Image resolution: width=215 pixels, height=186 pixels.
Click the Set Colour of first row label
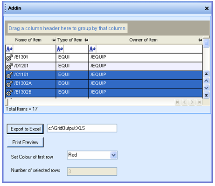[x=32, y=157]
